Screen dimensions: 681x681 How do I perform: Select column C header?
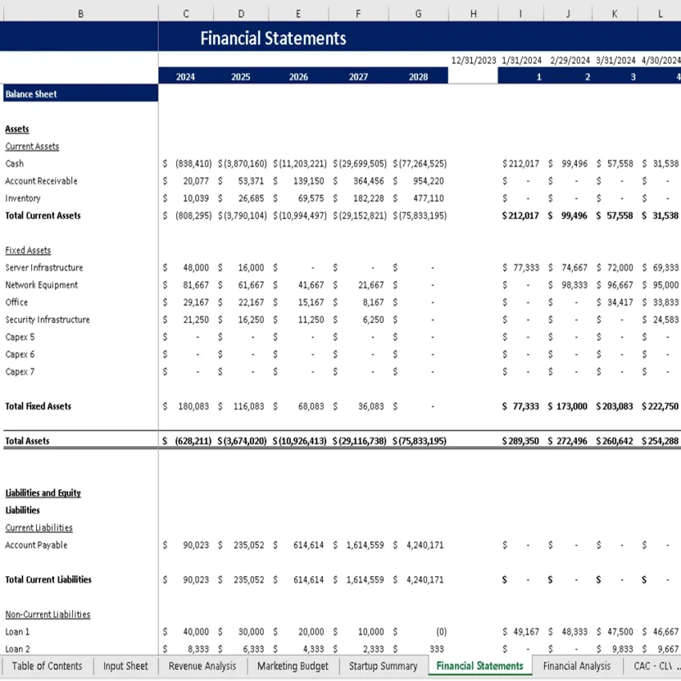click(186, 14)
